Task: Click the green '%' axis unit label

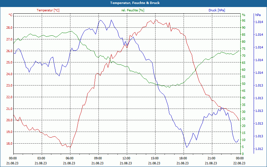Action: (244, 15)
